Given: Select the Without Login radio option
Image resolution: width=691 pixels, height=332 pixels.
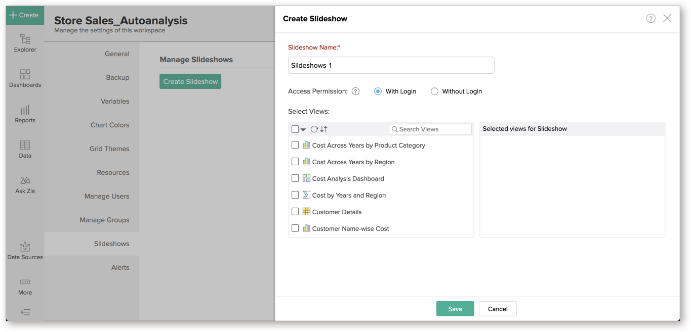Looking at the screenshot, I should tap(434, 91).
